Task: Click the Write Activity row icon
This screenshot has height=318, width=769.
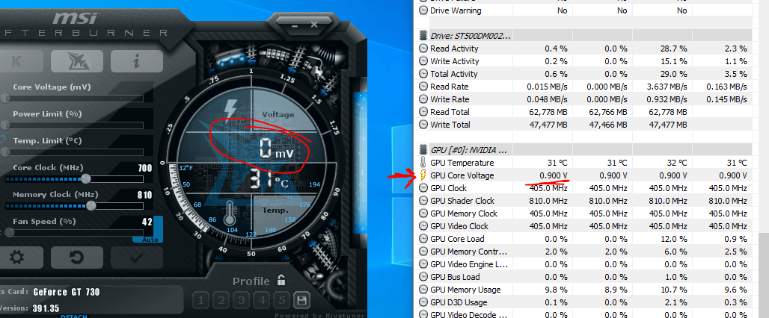Action: [x=423, y=61]
